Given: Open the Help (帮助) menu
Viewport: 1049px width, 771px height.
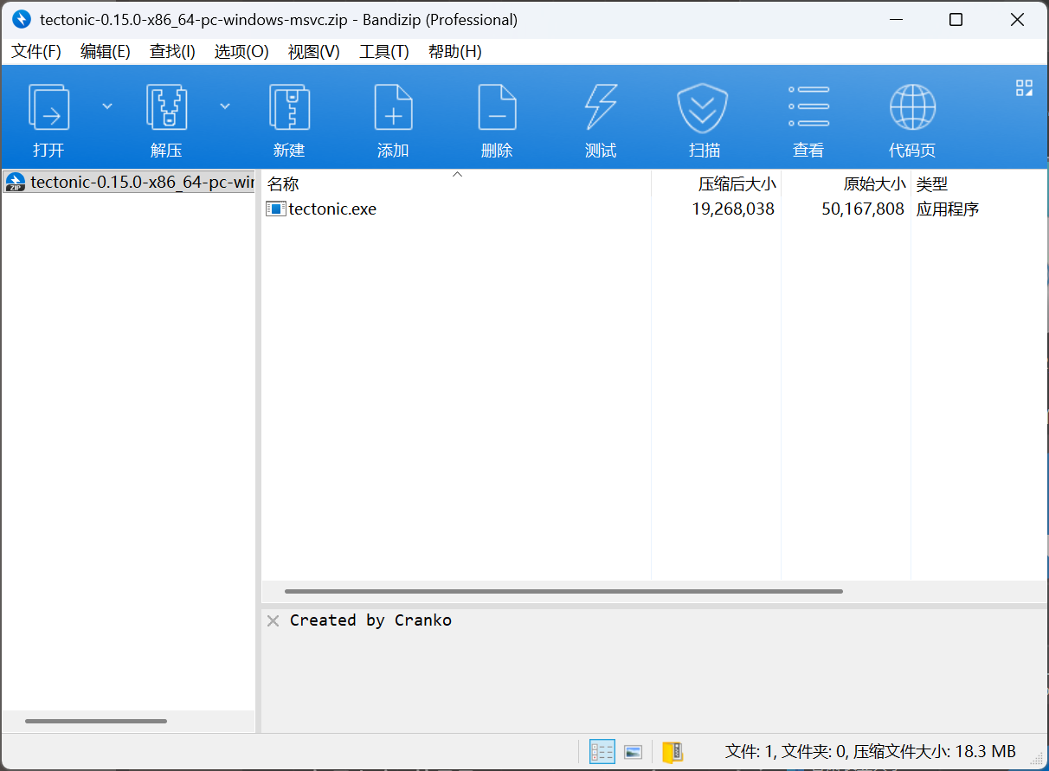Looking at the screenshot, I should click(454, 52).
